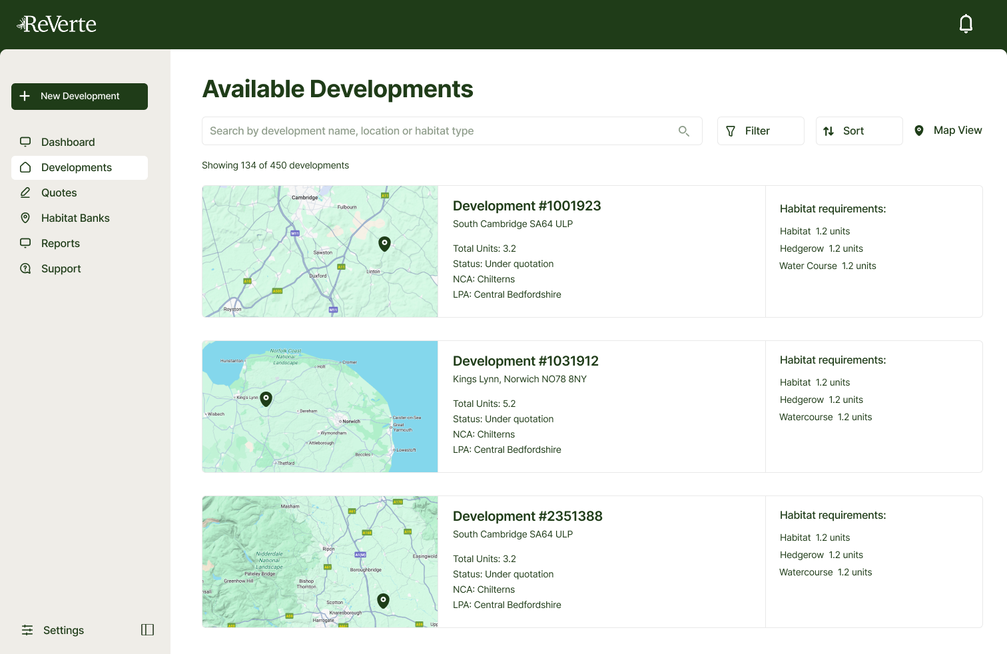Open Settings from sidebar
The height and width of the screenshot is (654, 1007).
pos(63,630)
